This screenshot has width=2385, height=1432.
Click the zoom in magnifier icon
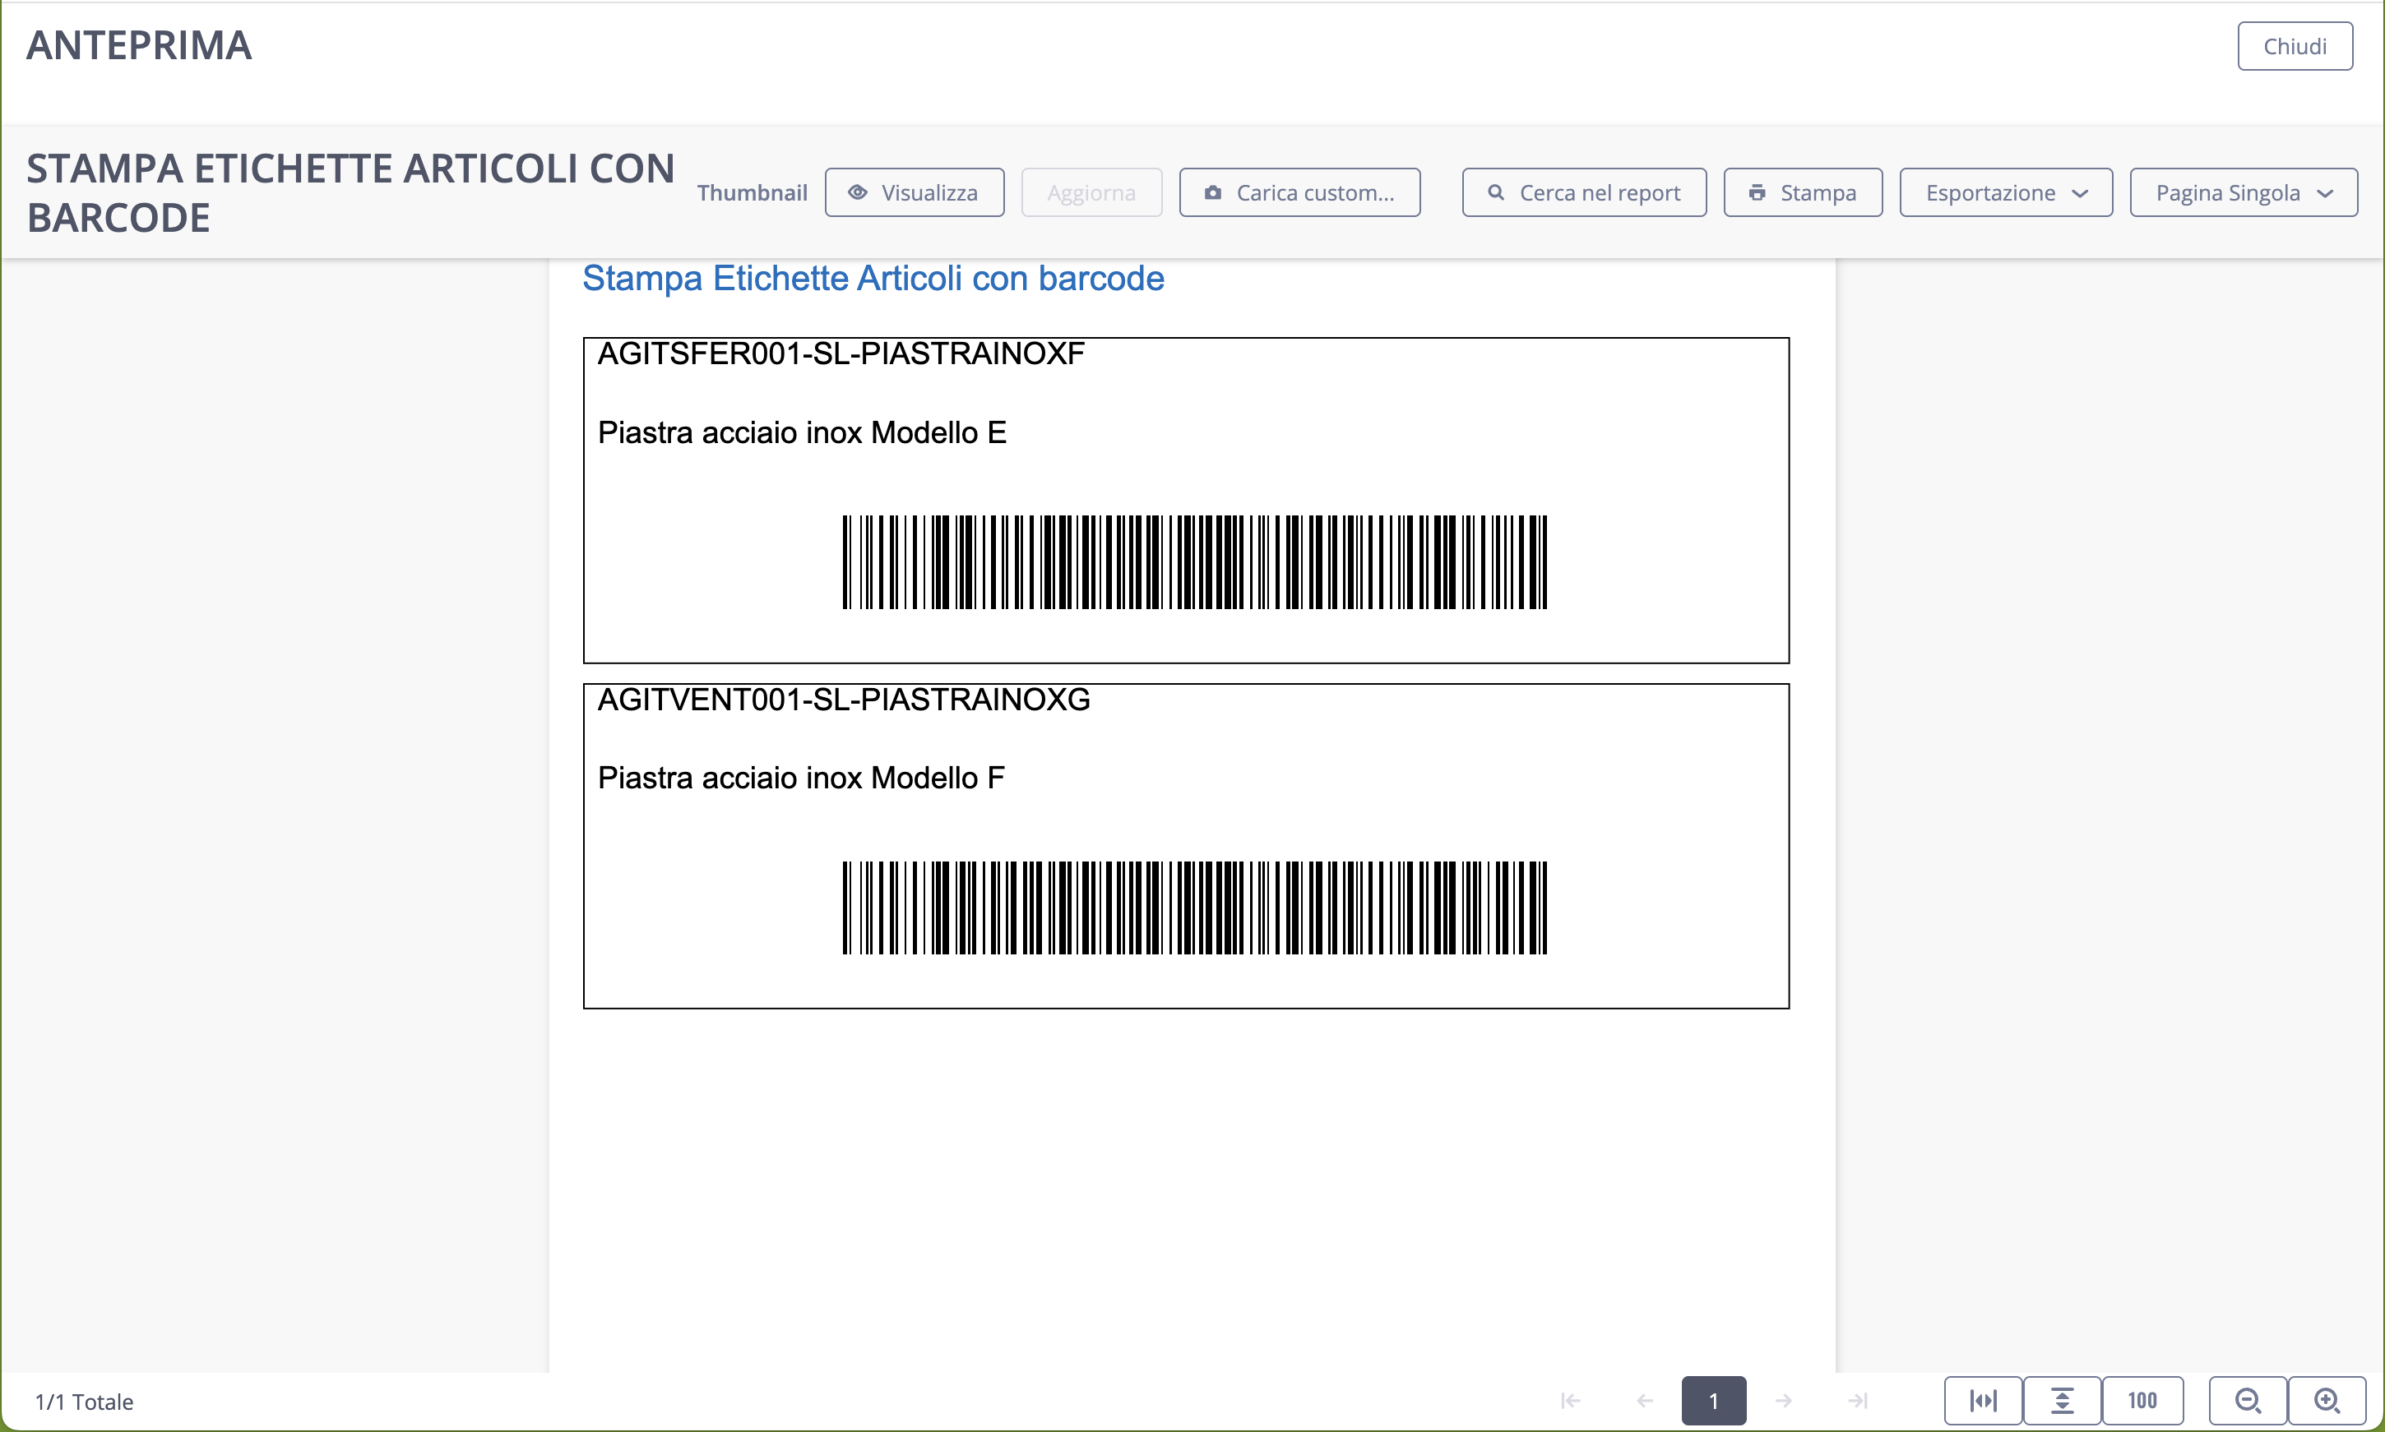pos(2327,1400)
